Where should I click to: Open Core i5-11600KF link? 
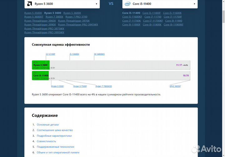point(132,17)
